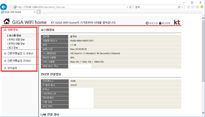Click the 시스템정보 section heading

click(x=48, y=30)
